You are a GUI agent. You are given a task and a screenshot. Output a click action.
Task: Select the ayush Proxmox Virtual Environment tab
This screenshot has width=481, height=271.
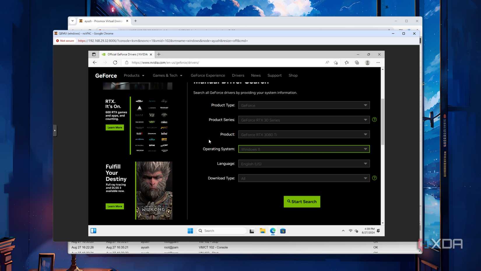click(x=103, y=21)
